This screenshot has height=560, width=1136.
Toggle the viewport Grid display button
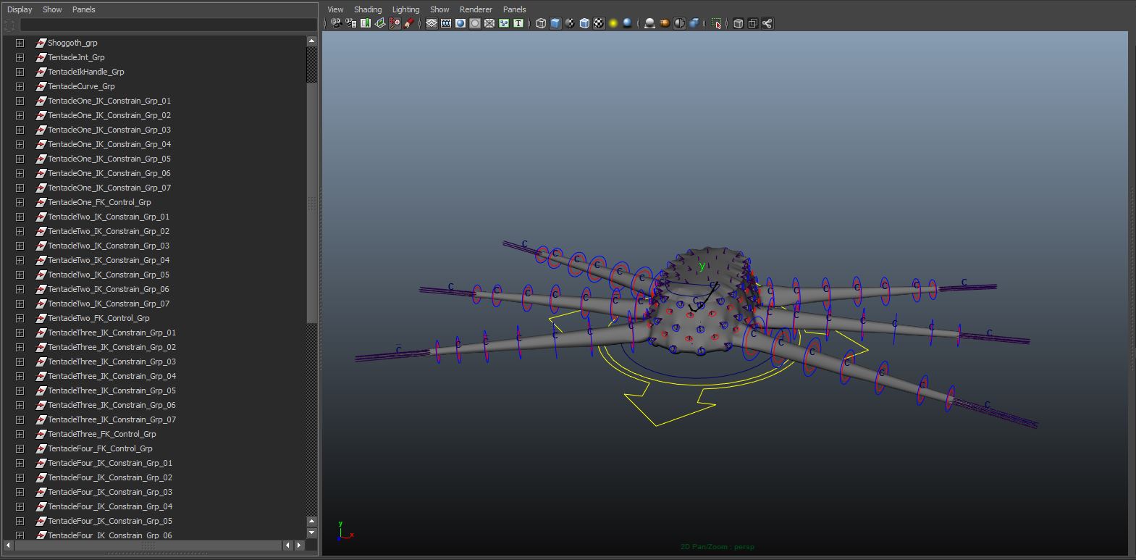[x=432, y=23]
